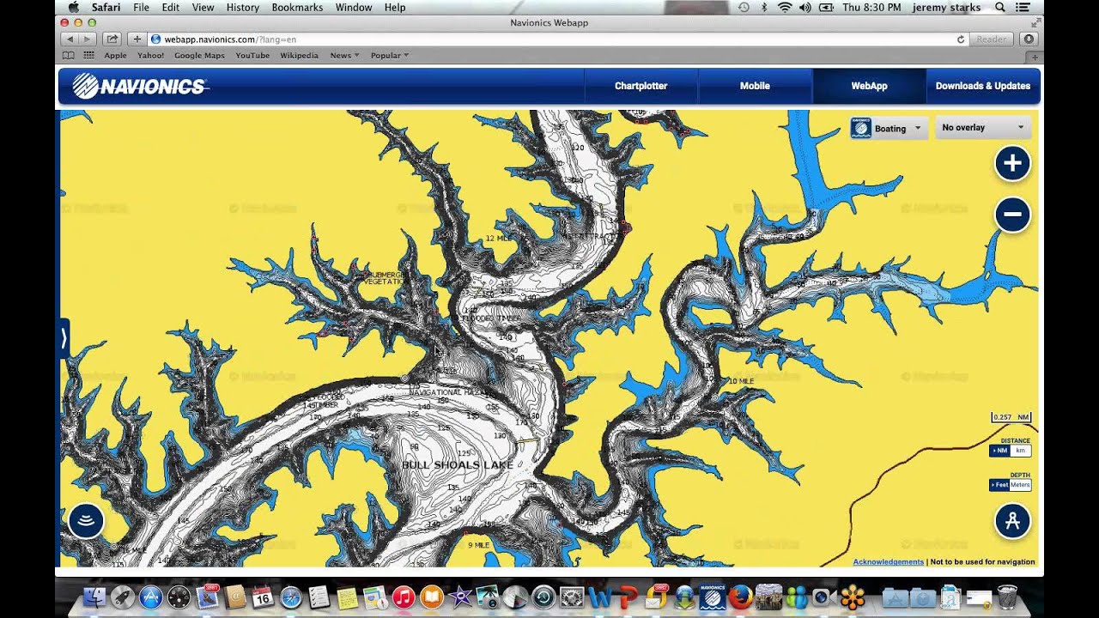The width and height of the screenshot is (1099, 618).
Task: Click the volume status icon
Action: (x=805, y=7)
